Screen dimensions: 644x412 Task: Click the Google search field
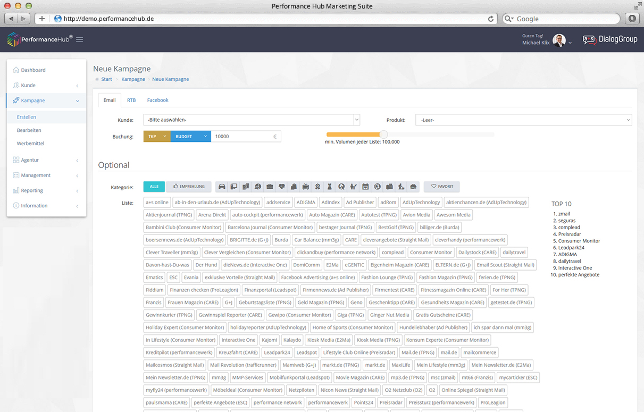pos(562,19)
